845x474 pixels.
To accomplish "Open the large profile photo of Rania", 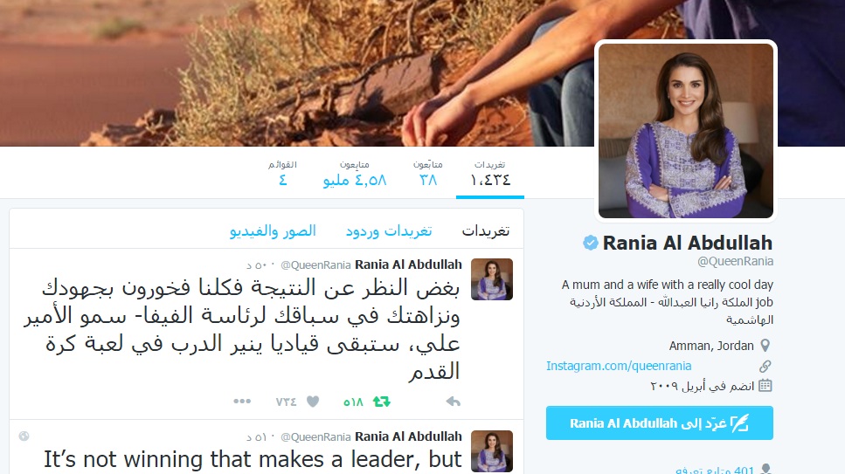I will [x=685, y=130].
